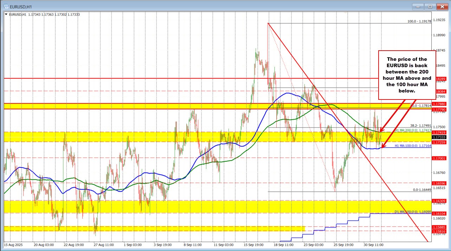Click the chart window icon beside the EURUSD,H1 title
451x251 pixels.
tap(7, 6)
